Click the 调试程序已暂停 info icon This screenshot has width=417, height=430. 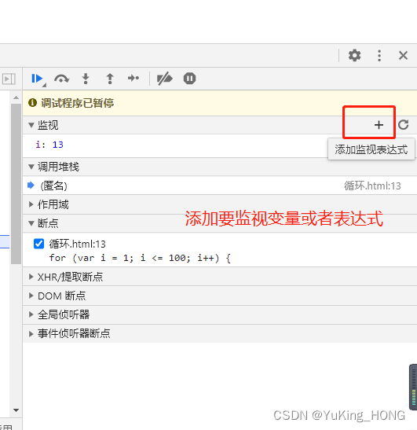click(32, 103)
